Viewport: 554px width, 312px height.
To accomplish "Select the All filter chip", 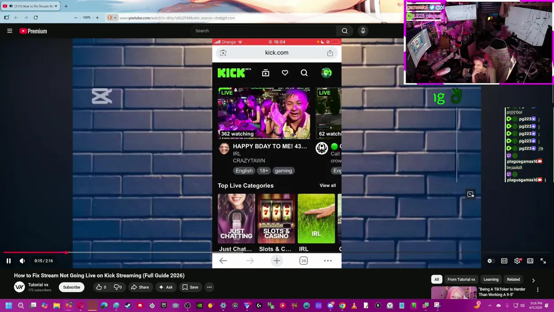I will click(437, 279).
